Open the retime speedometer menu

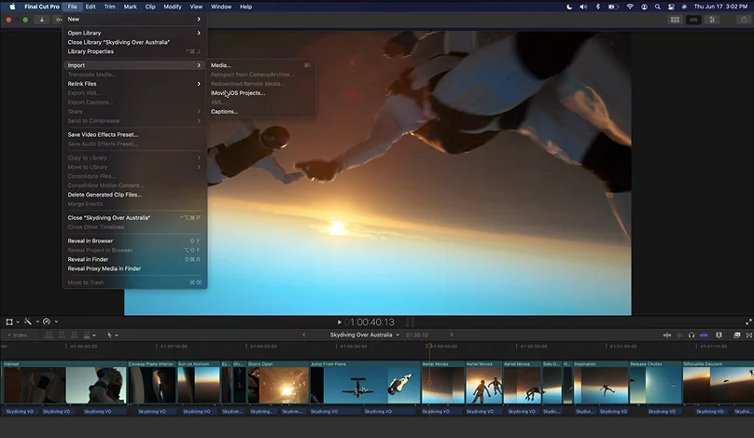click(47, 322)
